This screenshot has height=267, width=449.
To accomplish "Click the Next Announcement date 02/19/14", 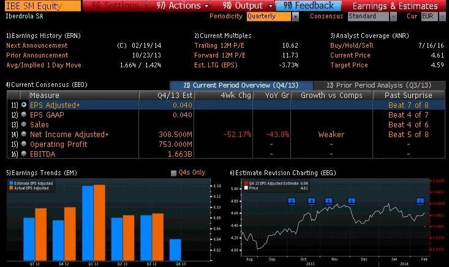I will pyautogui.click(x=146, y=45).
